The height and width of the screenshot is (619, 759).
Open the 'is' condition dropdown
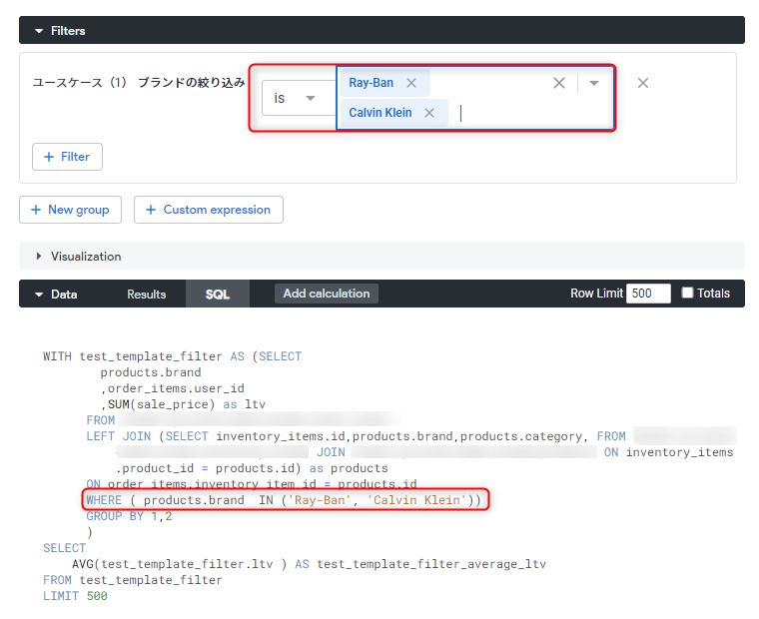click(299, 98)
